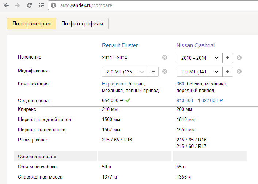
Task: Collapse the Объем и масса section
Action: (x=37, y=156)
